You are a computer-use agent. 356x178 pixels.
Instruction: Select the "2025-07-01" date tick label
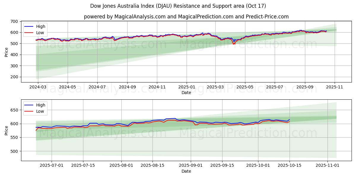tap(52, 166)
